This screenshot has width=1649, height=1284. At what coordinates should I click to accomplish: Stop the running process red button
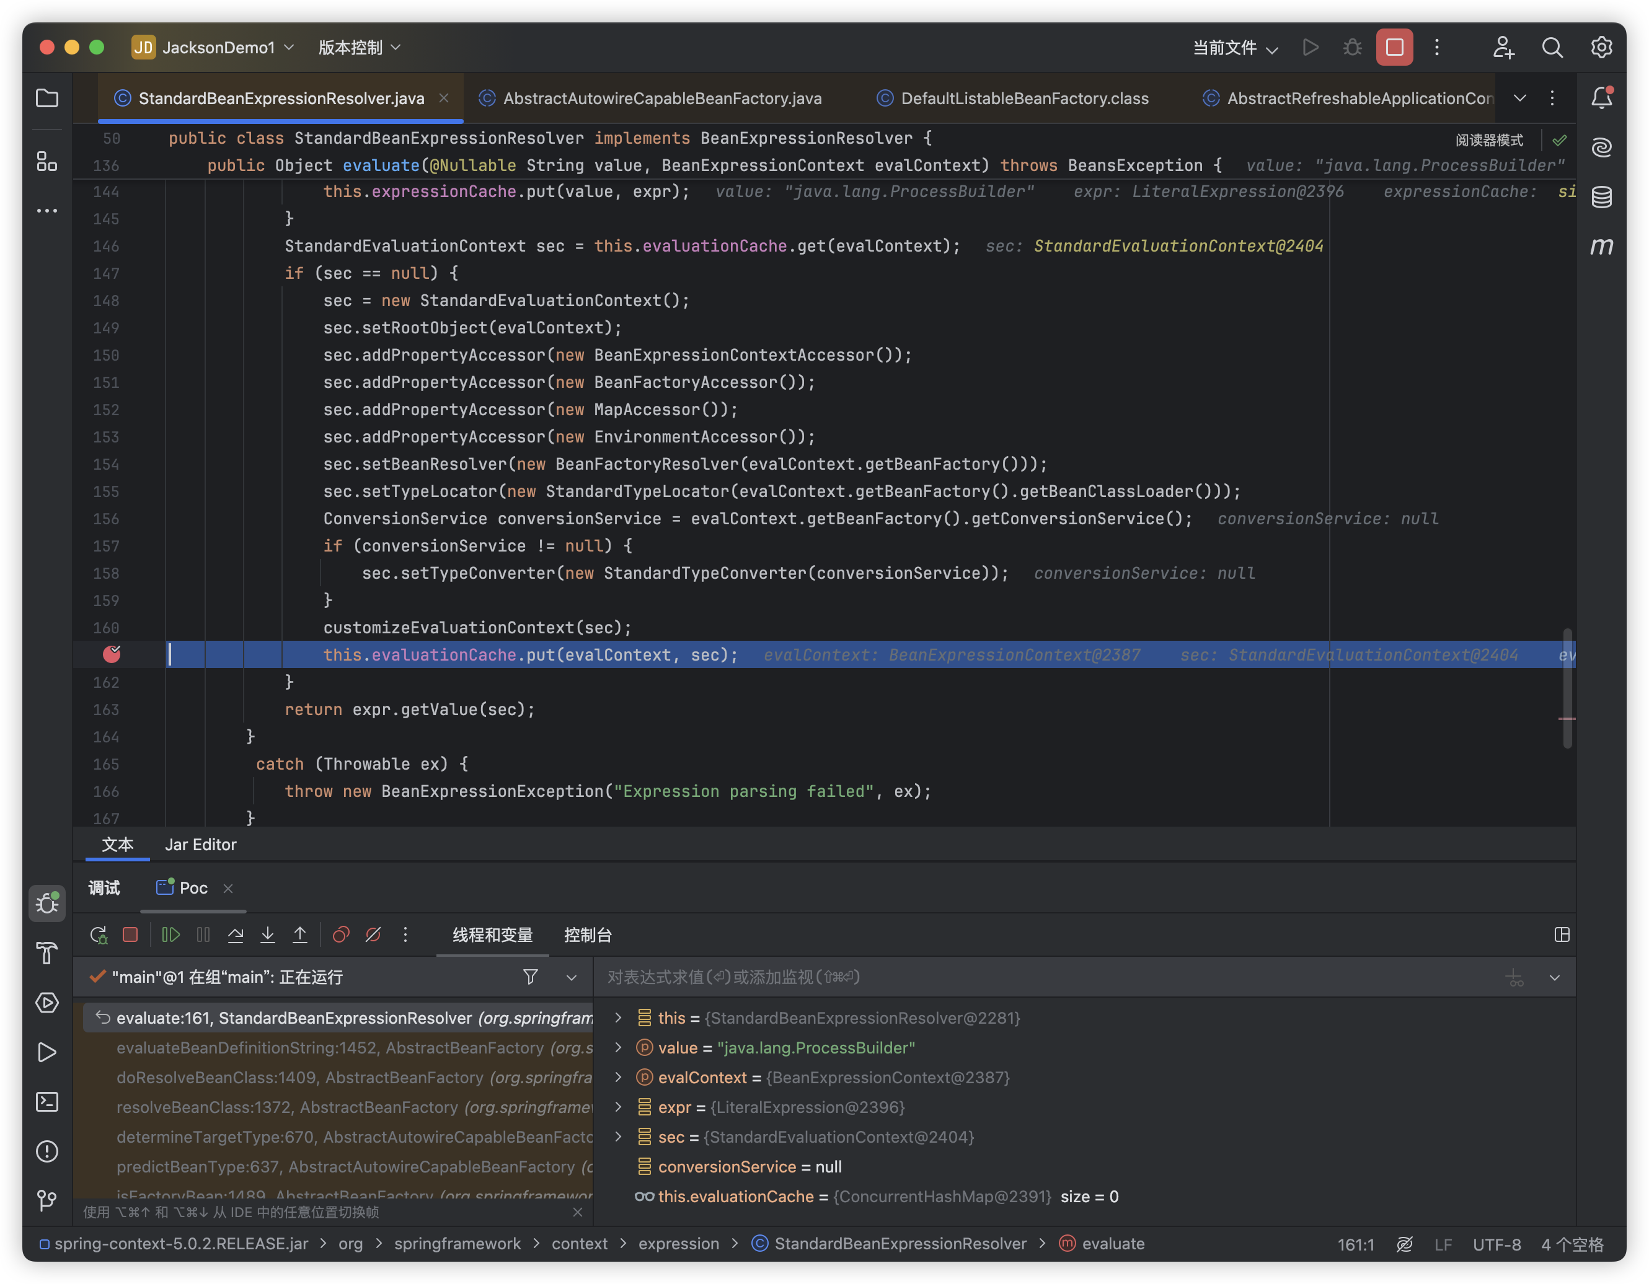tap(1395, 48)
